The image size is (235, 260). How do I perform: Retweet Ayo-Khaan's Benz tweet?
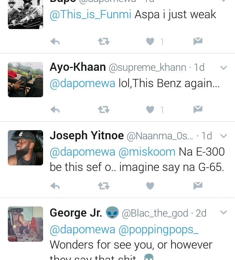click(x=104, y=110)
